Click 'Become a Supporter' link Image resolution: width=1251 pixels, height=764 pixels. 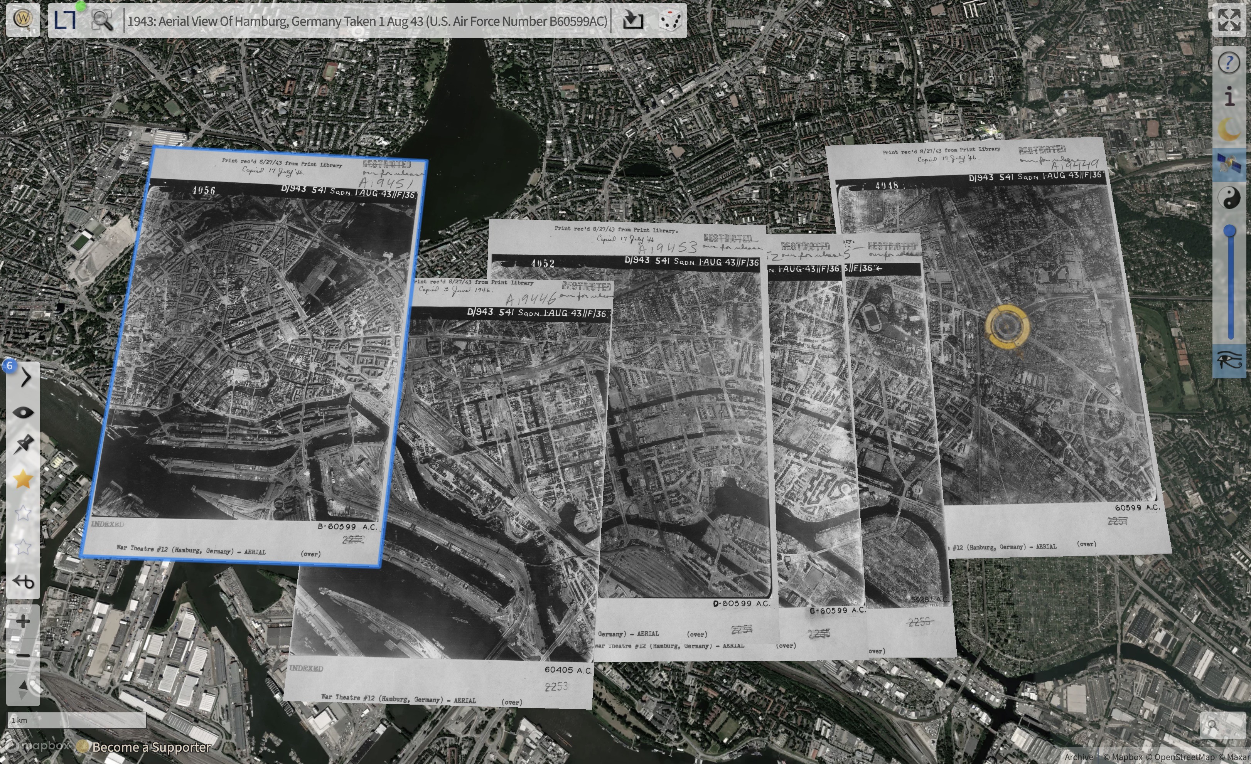(152, 747)
